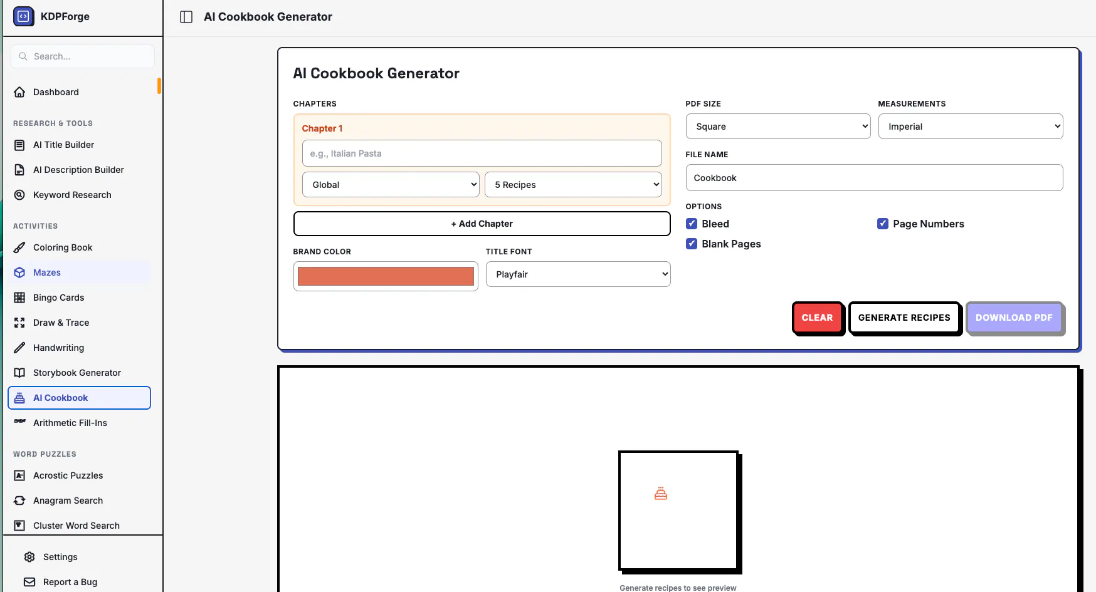The height and width of the screenshot is (592, 1096).
Task: Toggle the sidebar panel icon
Action: [x=186, y=17]
